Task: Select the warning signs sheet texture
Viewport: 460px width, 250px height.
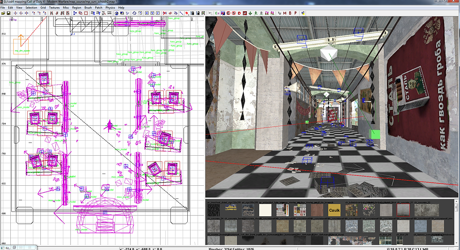Action: (x=299, y=210)
